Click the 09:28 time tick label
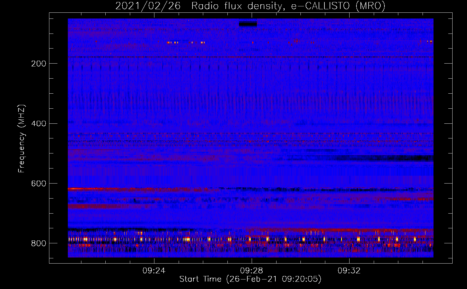 point(252,271)
